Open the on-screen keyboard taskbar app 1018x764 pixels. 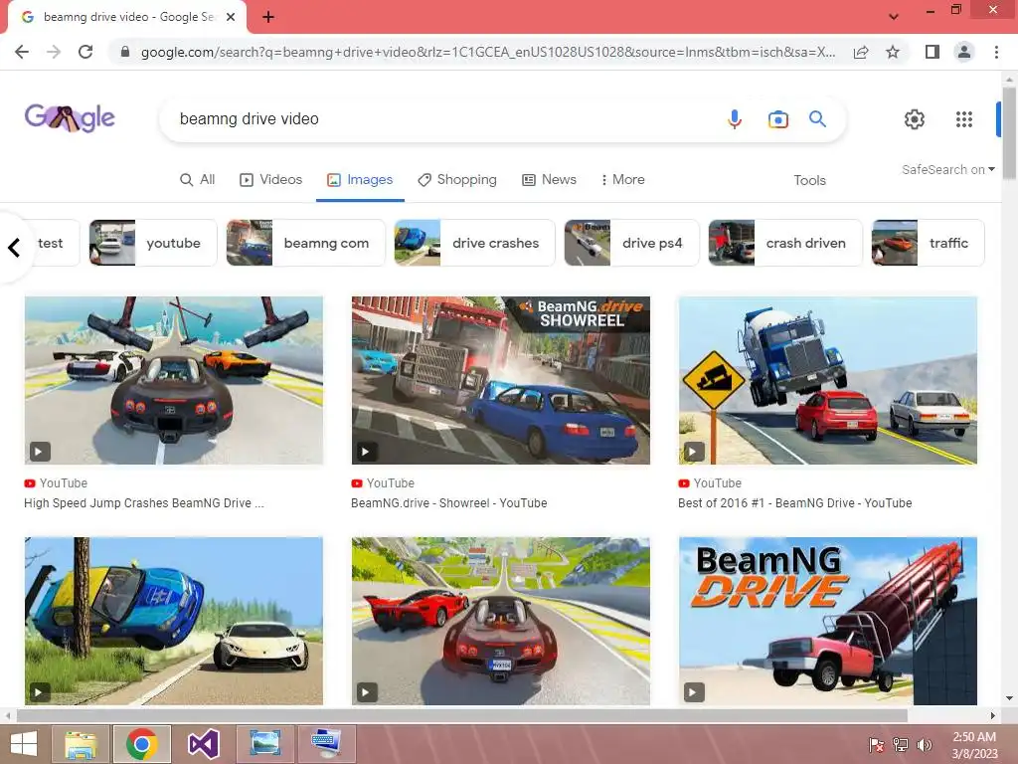[325, 744]
